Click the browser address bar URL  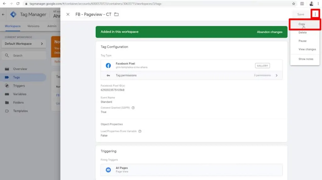point(96,4)
